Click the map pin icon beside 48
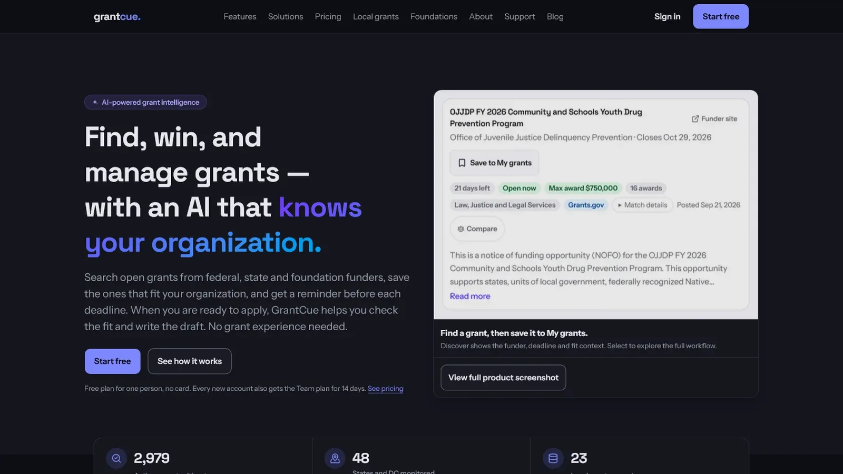 pyautogui.click(x=335, y=458)
